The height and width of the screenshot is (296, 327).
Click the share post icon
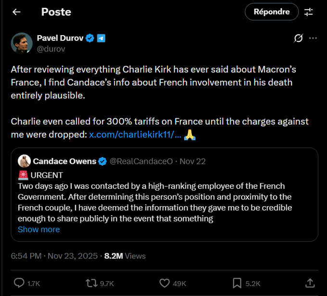(x=310, y=283)
